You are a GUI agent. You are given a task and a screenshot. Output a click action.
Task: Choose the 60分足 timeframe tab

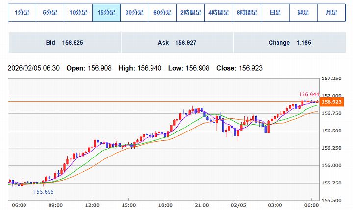pos(162,13)
